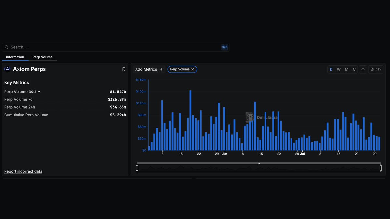Select the weekly (W) chart interval
This screenshot has height=219, width=390.
tap(339, 69)
